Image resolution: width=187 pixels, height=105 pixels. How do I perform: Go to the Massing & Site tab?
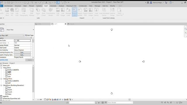pyautogui.click(x=71, y=6)
